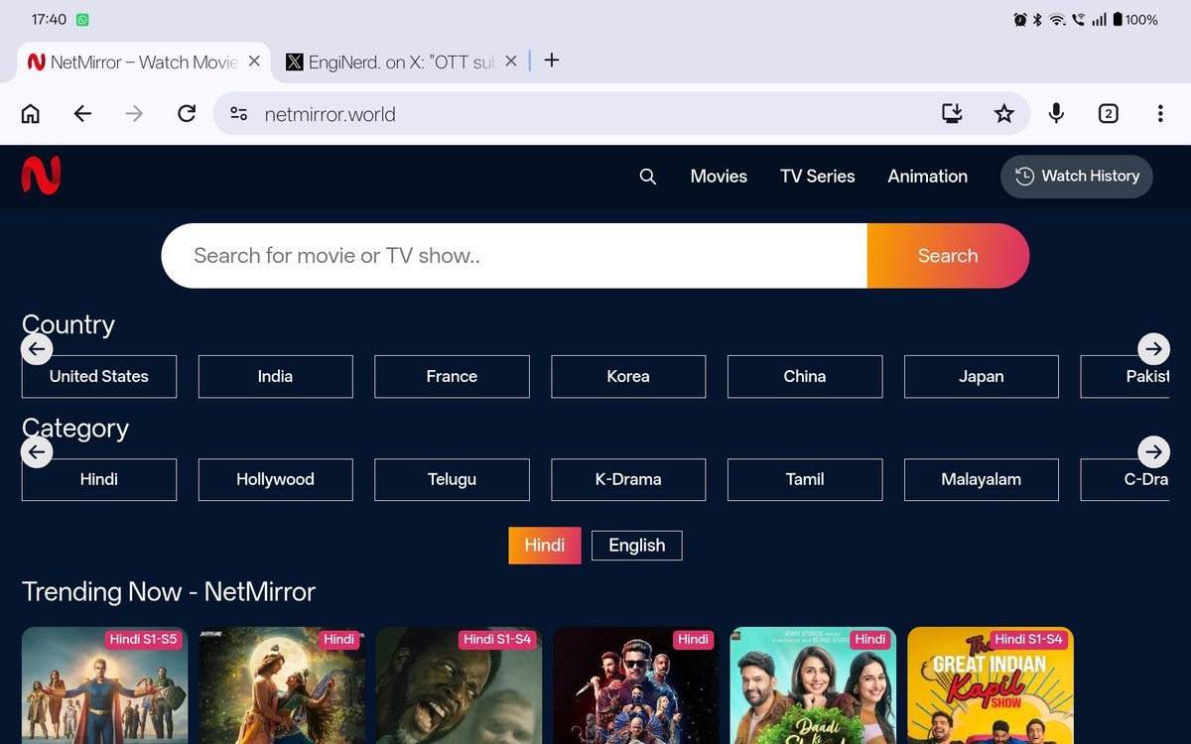Switch trending language to Hindi toggle
1191x744 pixels.
pos(545,546)
